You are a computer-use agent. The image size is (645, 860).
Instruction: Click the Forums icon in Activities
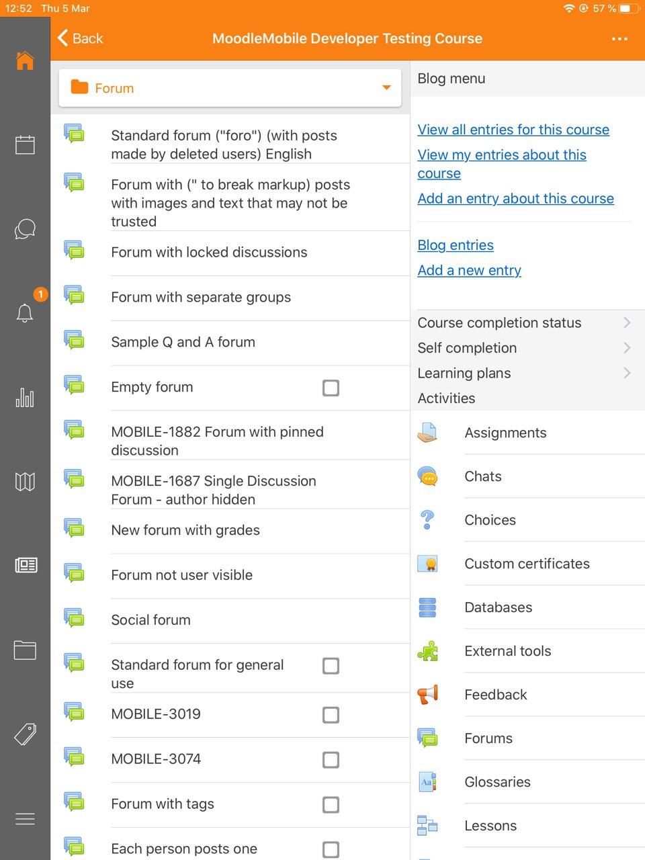(427, 738)
